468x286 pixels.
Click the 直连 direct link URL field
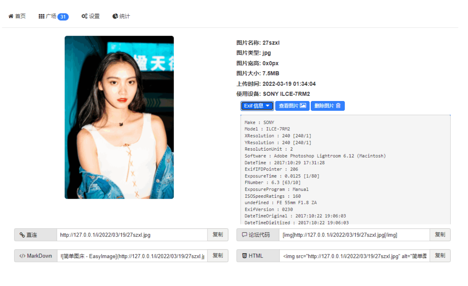pyautogui.click(x=132, y=235)
